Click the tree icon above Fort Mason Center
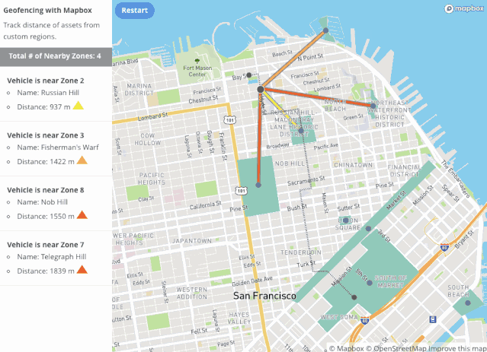 (x=197, y=61)
